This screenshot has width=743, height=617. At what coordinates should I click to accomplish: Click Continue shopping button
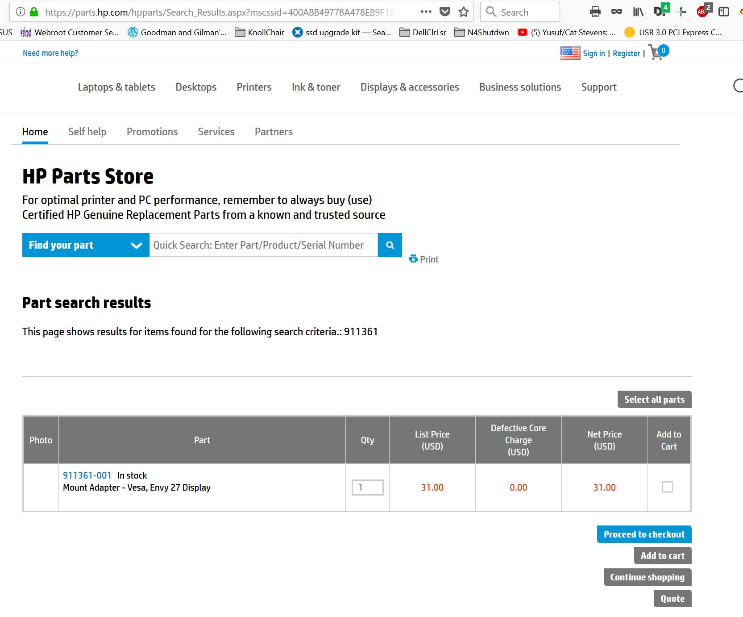648,577
